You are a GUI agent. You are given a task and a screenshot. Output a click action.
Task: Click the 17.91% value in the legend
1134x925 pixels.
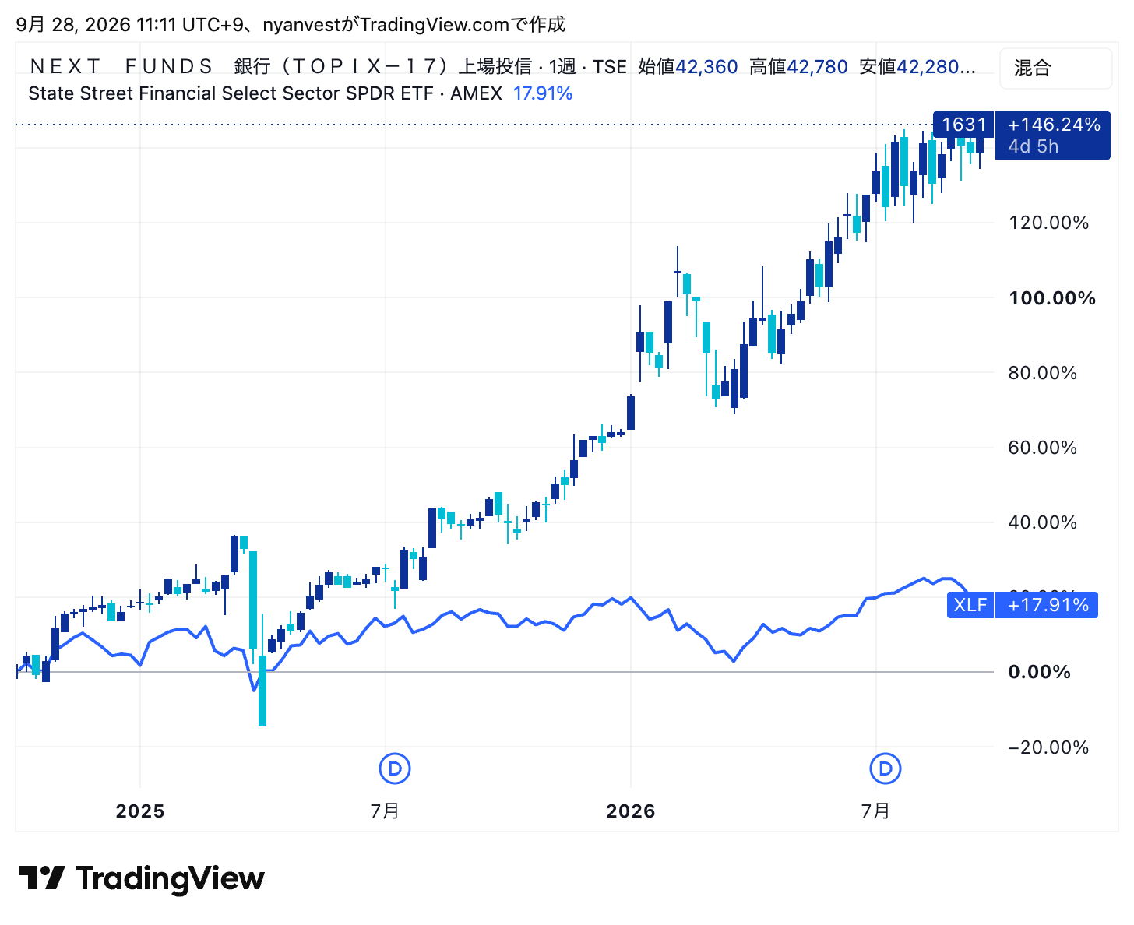click(543, 93)
